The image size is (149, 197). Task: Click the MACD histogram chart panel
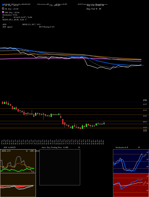[x=18, y=185]
